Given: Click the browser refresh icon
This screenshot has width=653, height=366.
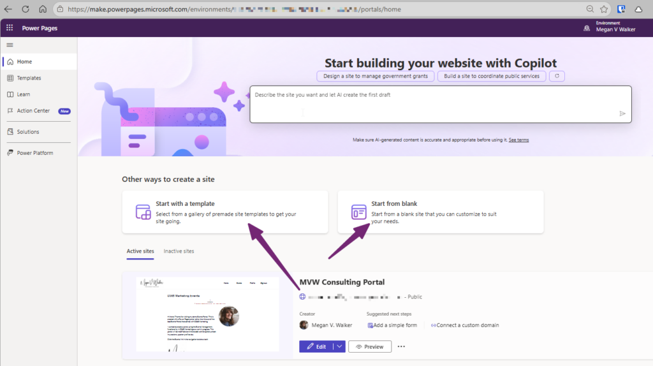Looking at the screenshot, I should (26, 9).
